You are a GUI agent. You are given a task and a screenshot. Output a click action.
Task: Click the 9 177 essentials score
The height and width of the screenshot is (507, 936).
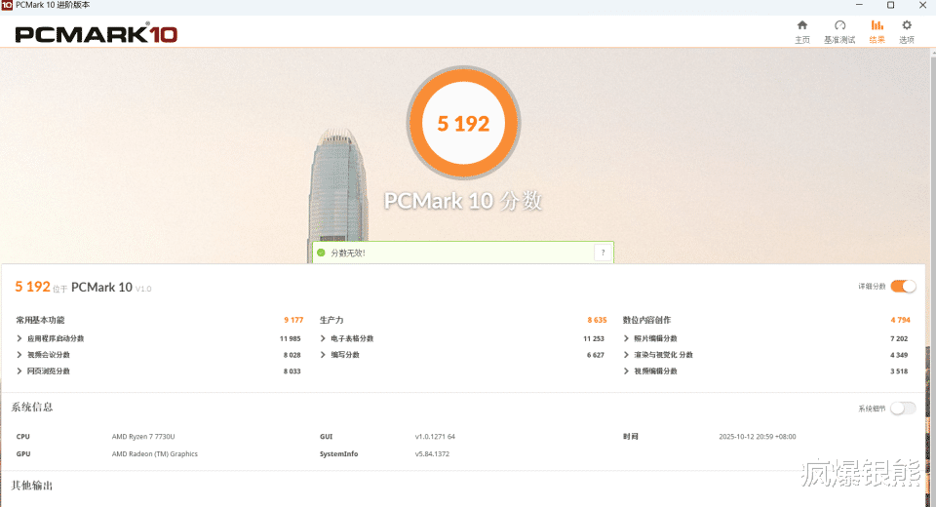point(293,320)
